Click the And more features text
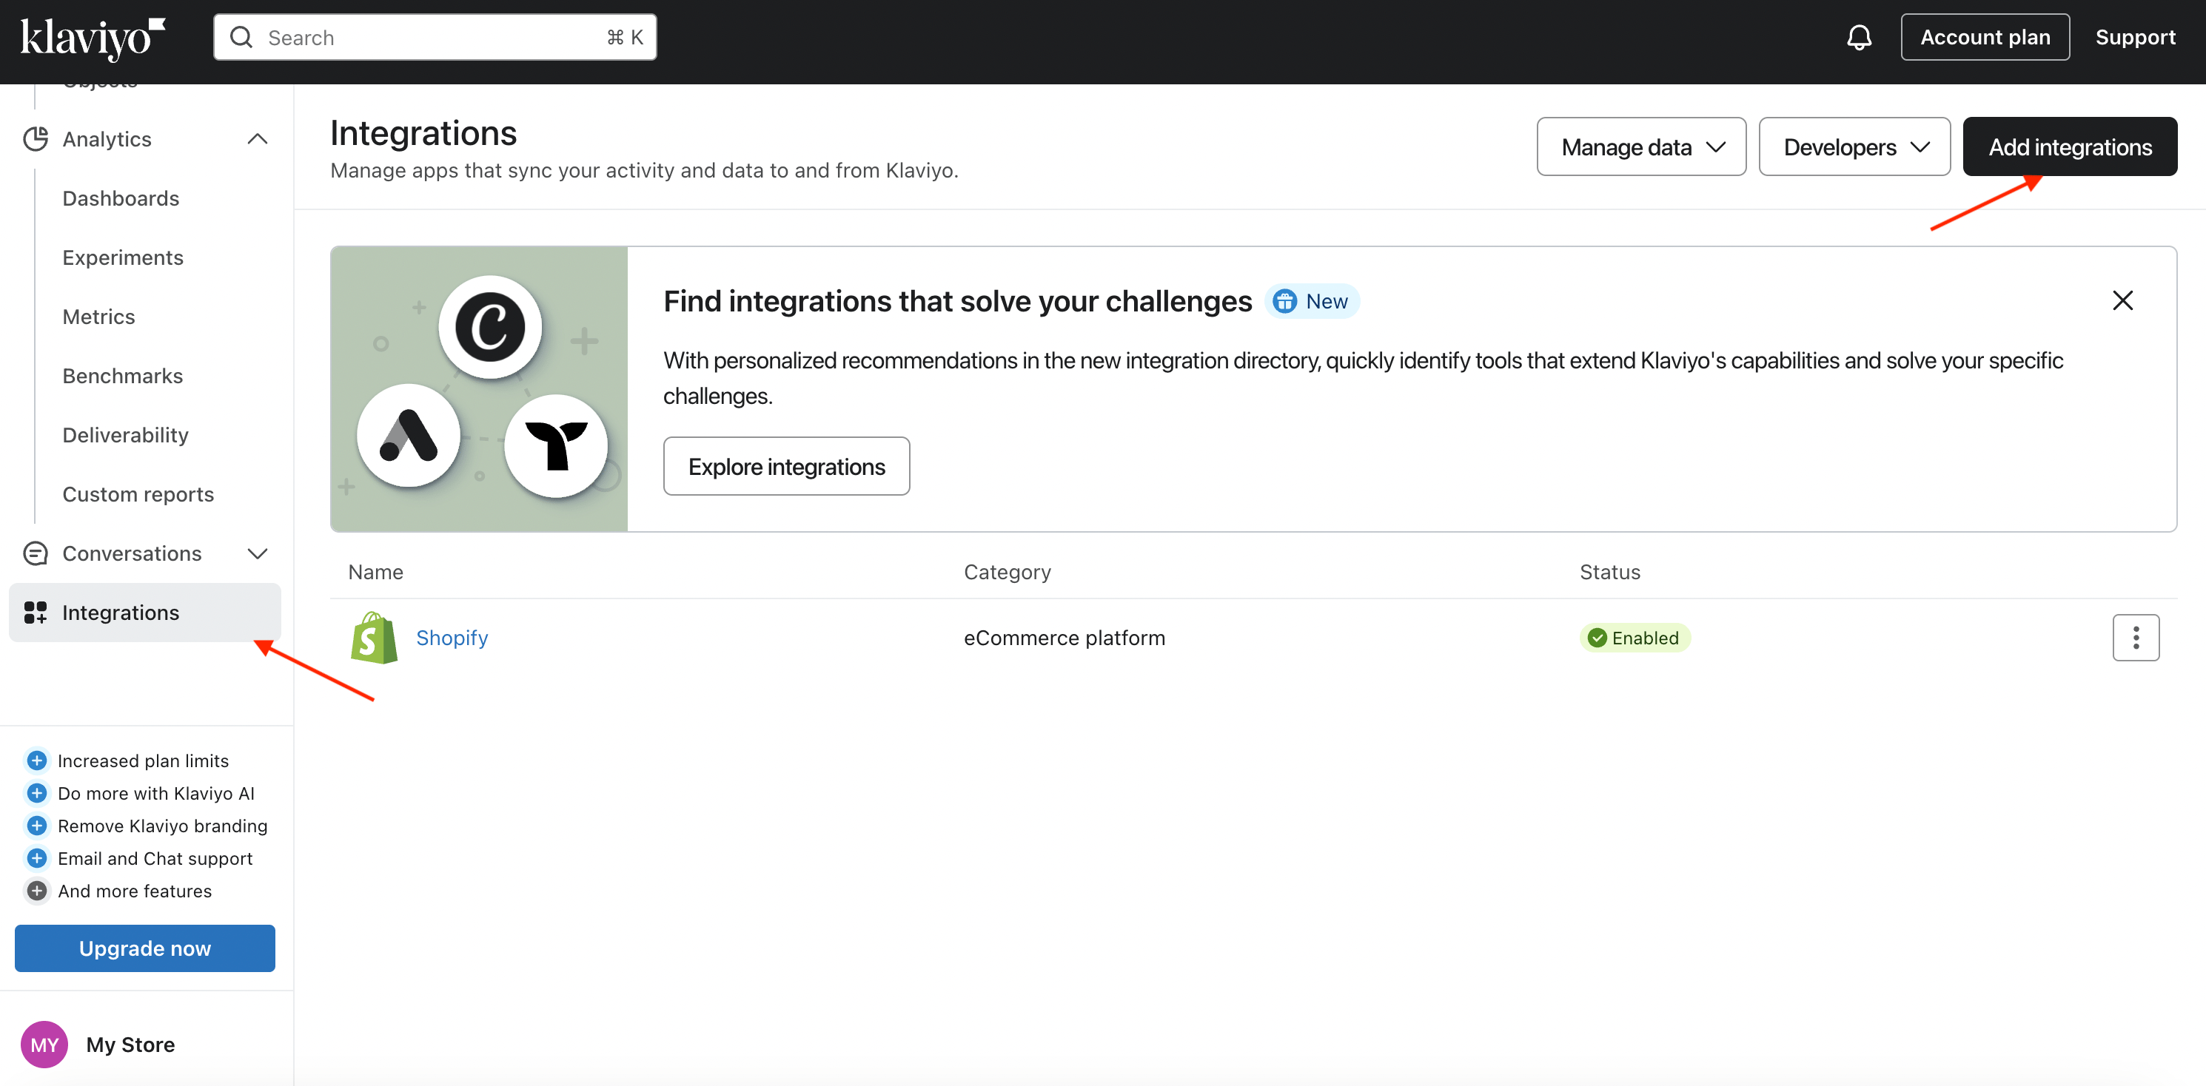 pyautogui.click(x=135, y=890)
